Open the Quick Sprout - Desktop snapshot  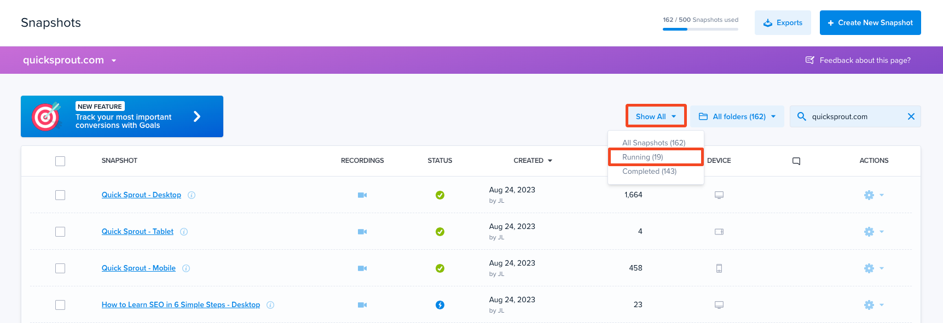click(141, 195)
